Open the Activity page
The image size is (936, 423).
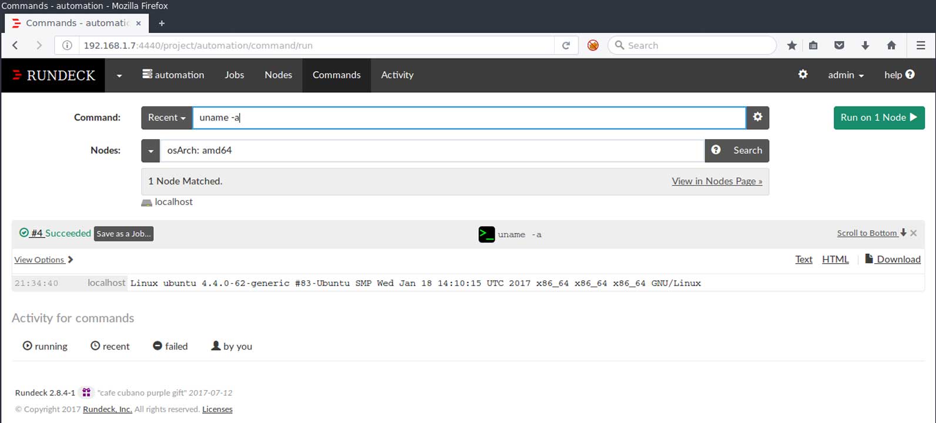[397, 75]
